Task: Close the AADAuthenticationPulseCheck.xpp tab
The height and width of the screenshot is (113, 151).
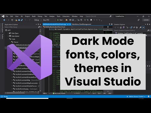Action: 70,24
